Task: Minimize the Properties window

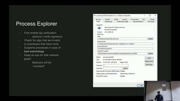Action: (145, 16)
